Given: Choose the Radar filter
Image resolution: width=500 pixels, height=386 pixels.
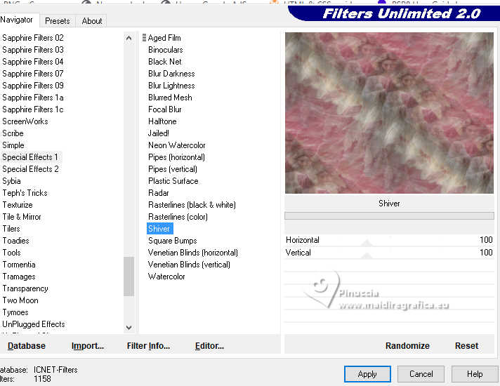Looking at the screenshot, I should point(159,193).
